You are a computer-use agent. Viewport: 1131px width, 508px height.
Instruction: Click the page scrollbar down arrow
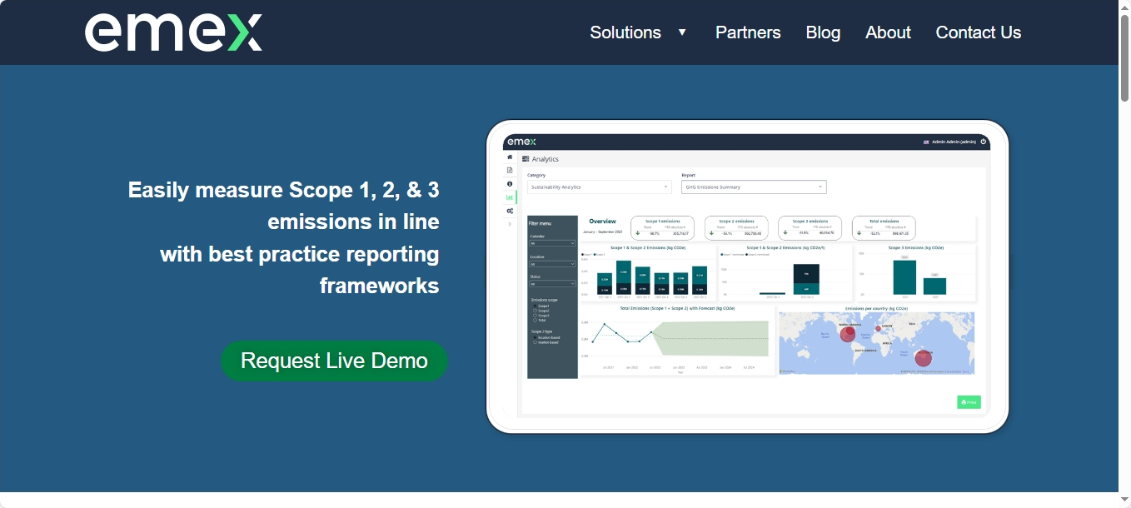pos(1124,500)
